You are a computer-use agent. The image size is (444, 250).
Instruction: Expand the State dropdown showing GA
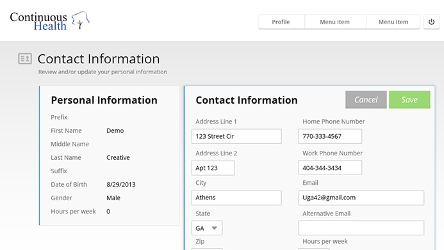[207, 228]
